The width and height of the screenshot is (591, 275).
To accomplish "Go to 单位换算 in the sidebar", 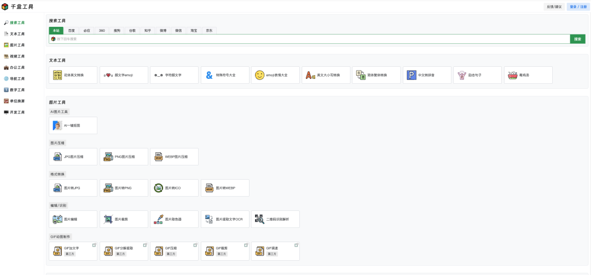I will coord(14,101).
